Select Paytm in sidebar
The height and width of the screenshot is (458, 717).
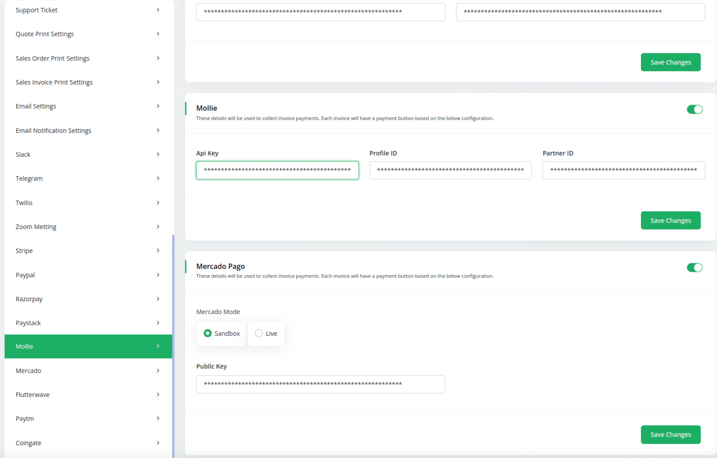(88, 419)
